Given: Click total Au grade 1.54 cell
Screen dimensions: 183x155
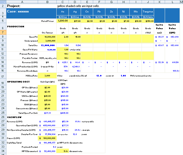Looking at the screenshot, I should pyautogui.click(x=63, y=45).
